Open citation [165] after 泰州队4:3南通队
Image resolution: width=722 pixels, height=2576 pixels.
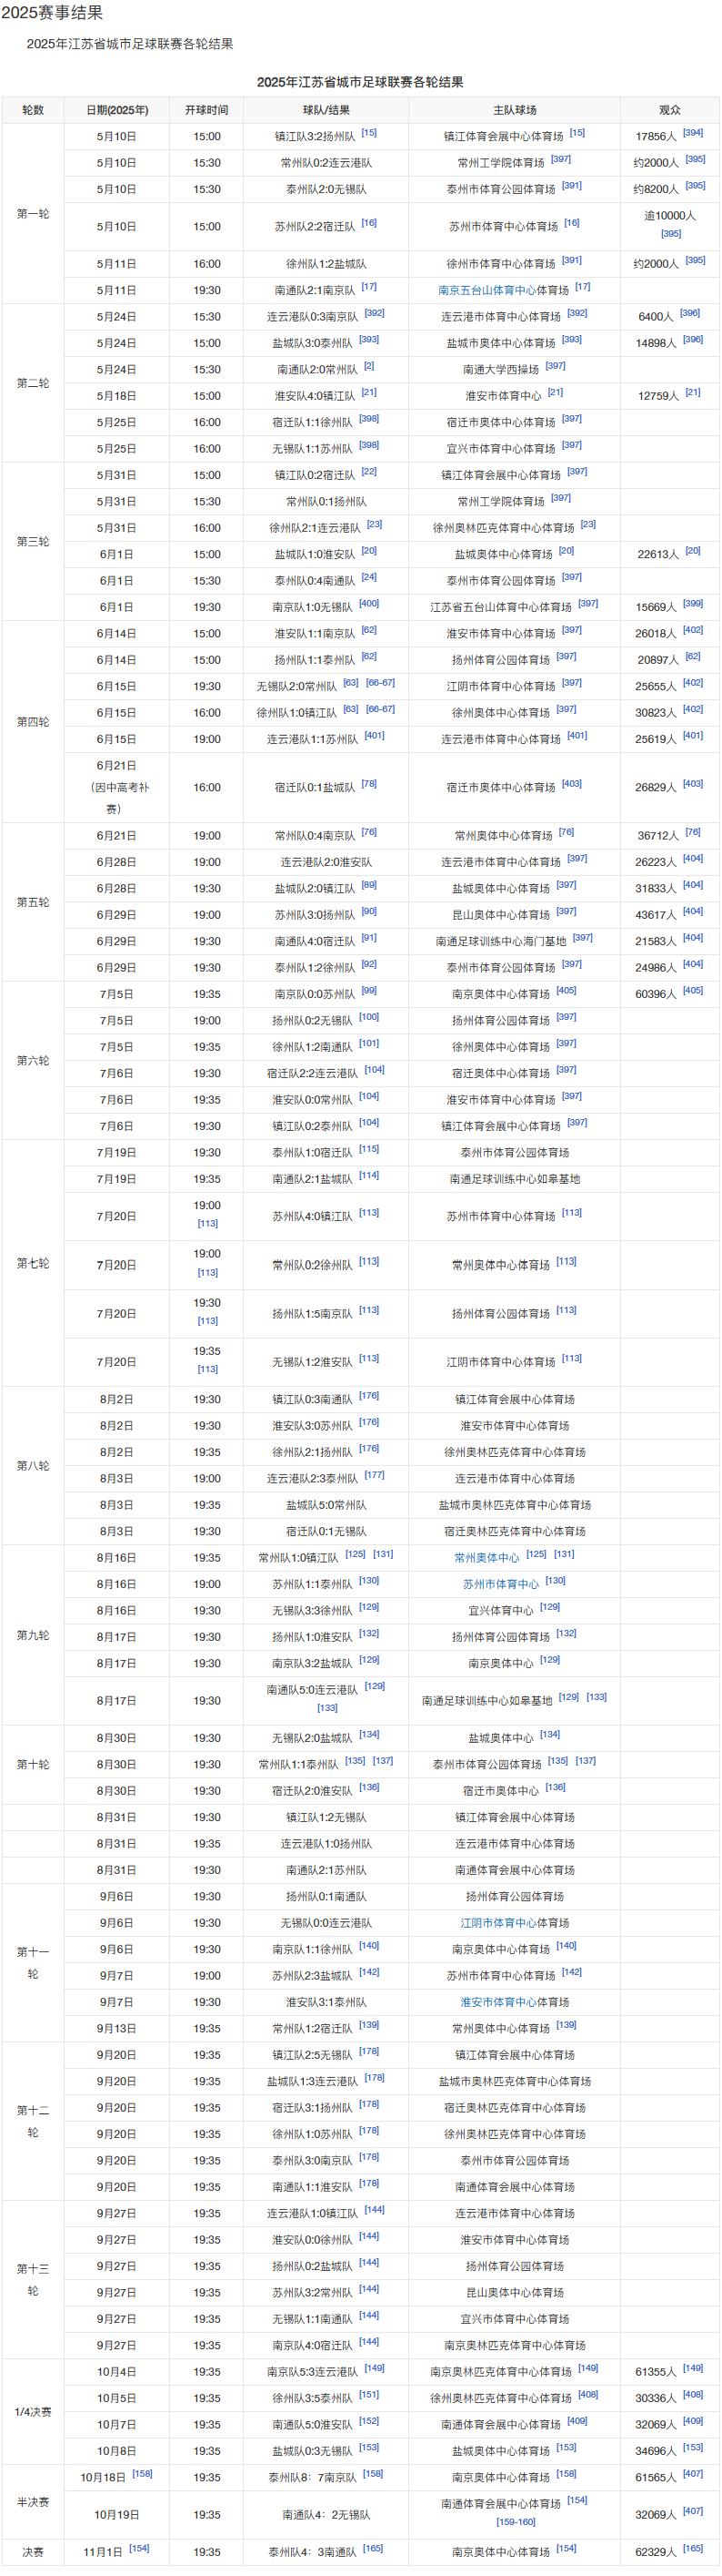pyautogui.click(x=373, y=2549)
